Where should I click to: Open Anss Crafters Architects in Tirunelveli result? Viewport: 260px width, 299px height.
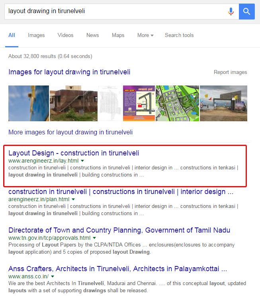[117, 269]
